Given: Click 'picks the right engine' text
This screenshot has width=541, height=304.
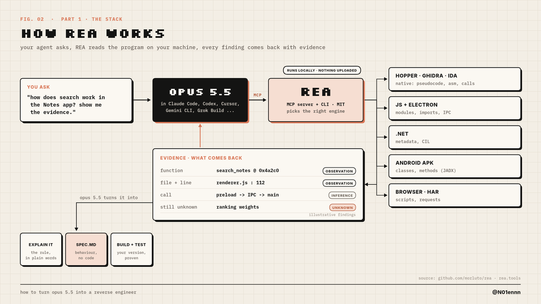Looking at the screenshot, I should tap(316, 111).
